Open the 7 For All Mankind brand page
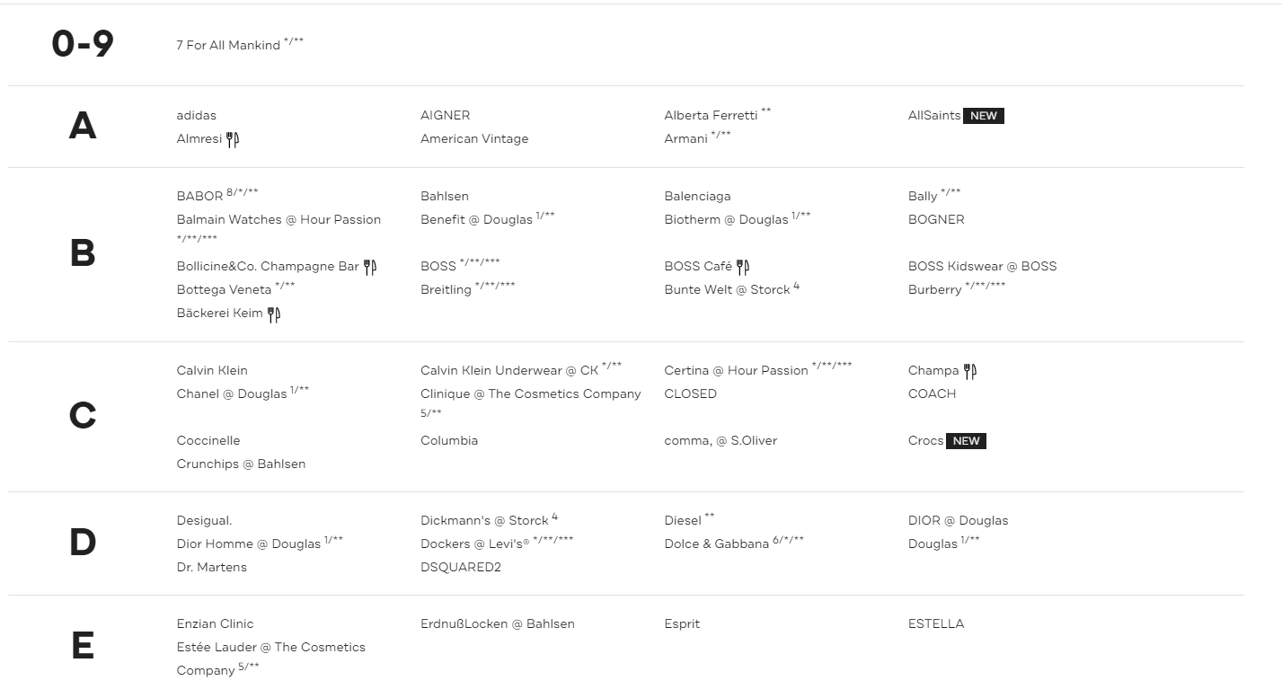 228,45
